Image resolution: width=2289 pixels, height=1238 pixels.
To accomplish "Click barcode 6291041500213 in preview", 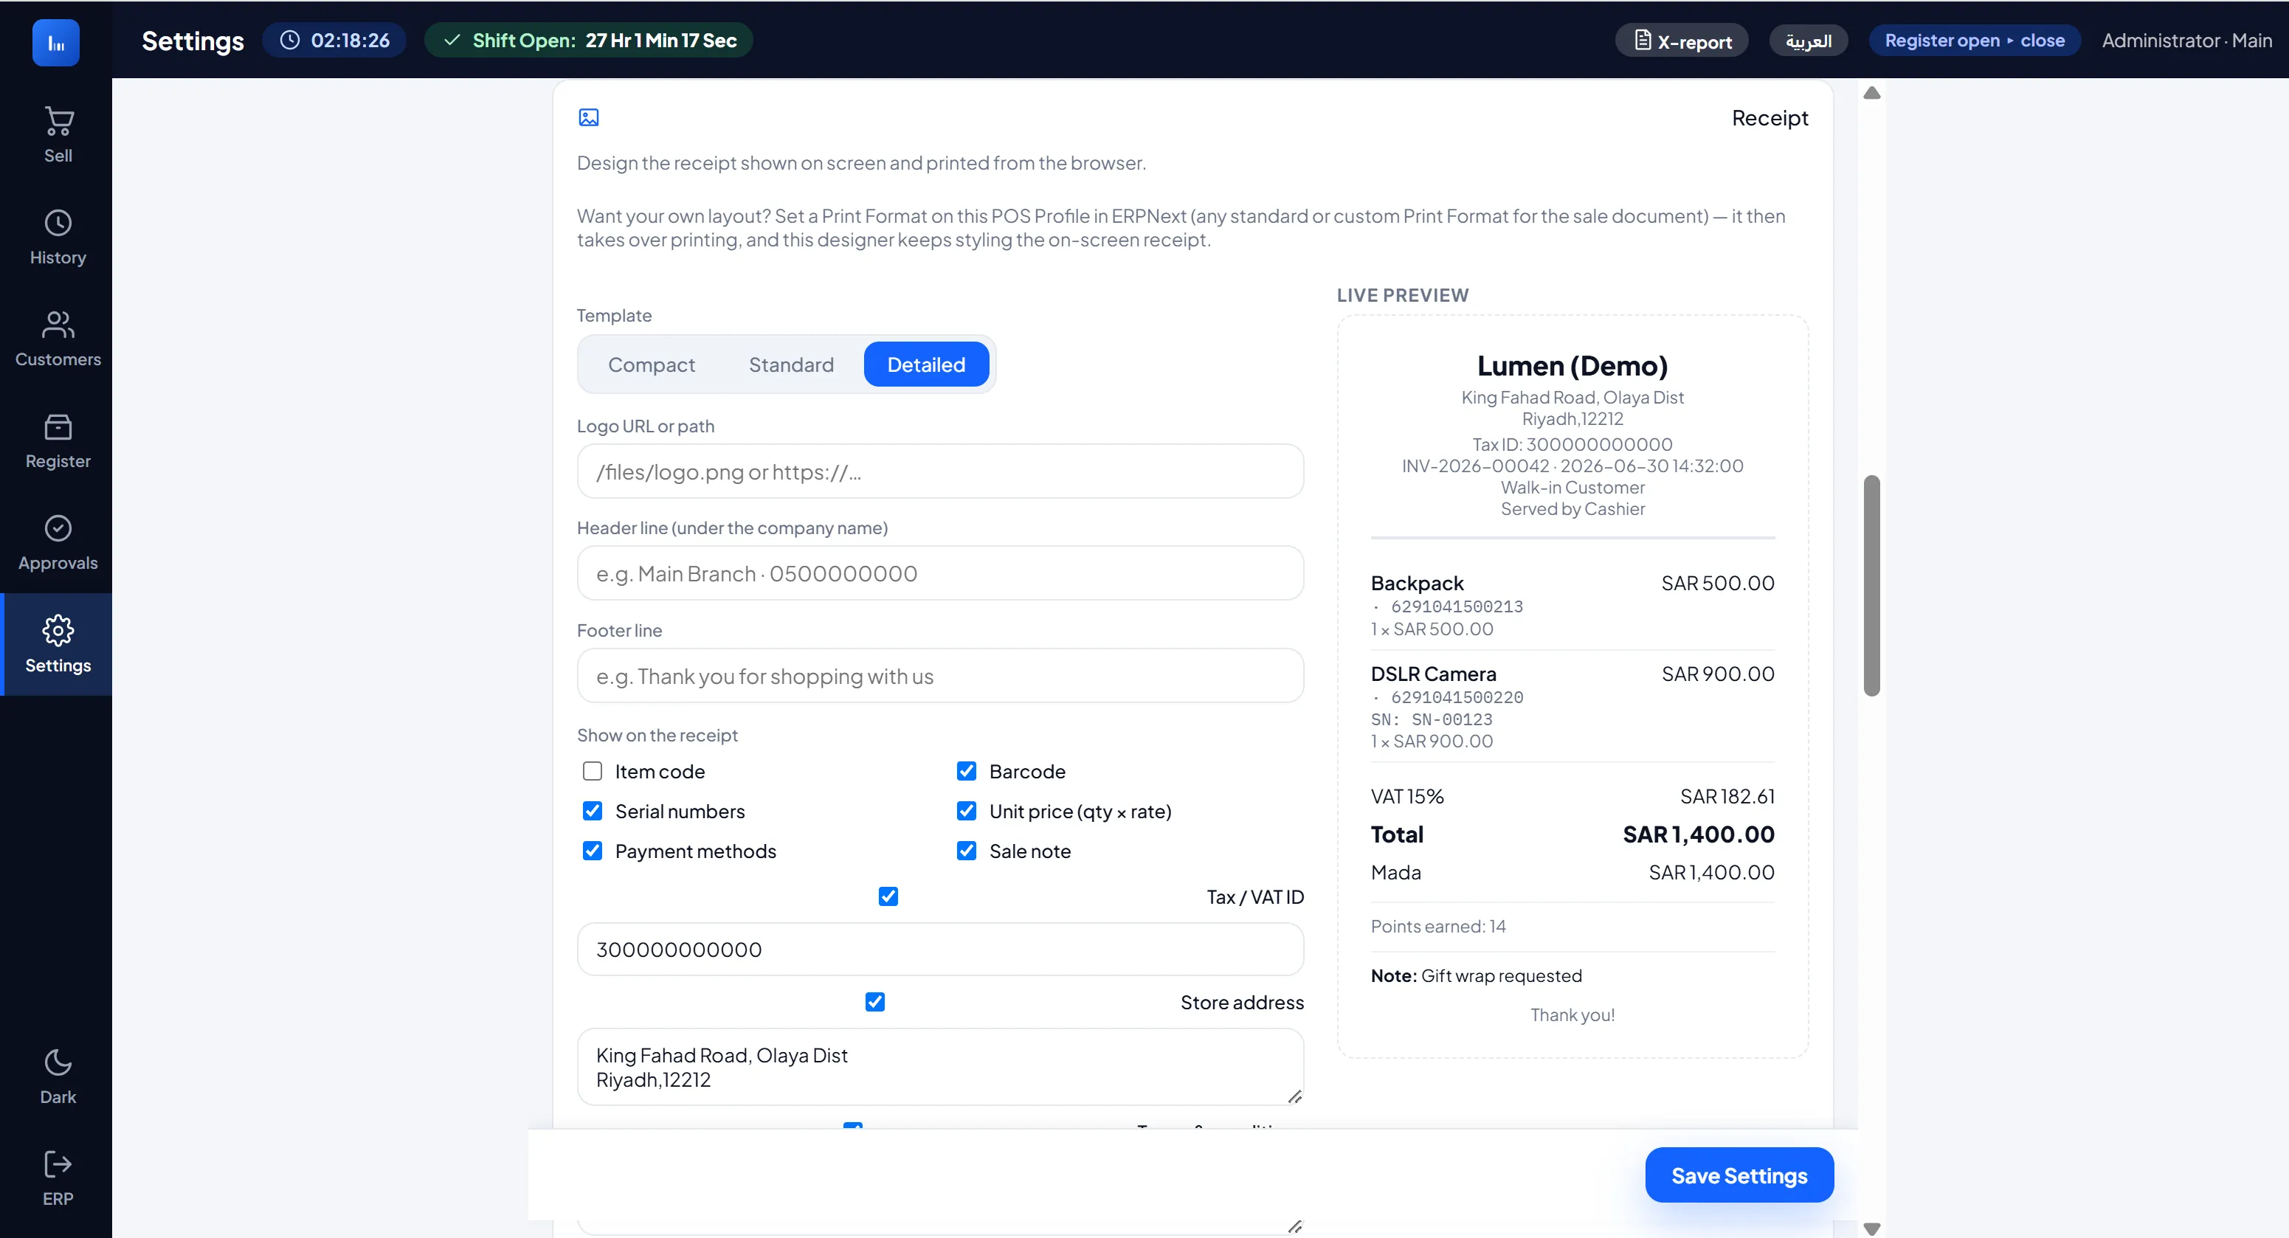I will 1457,607.
